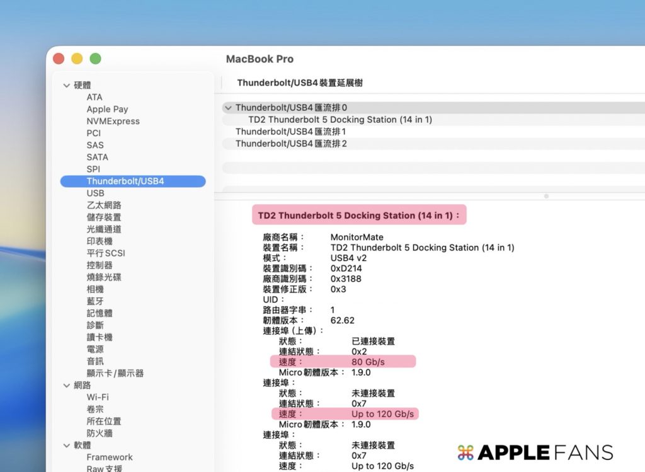645x472 pixels.
Task: Collapse the 網路 network section
Action: pyautogui.click(x=67, y=385)
